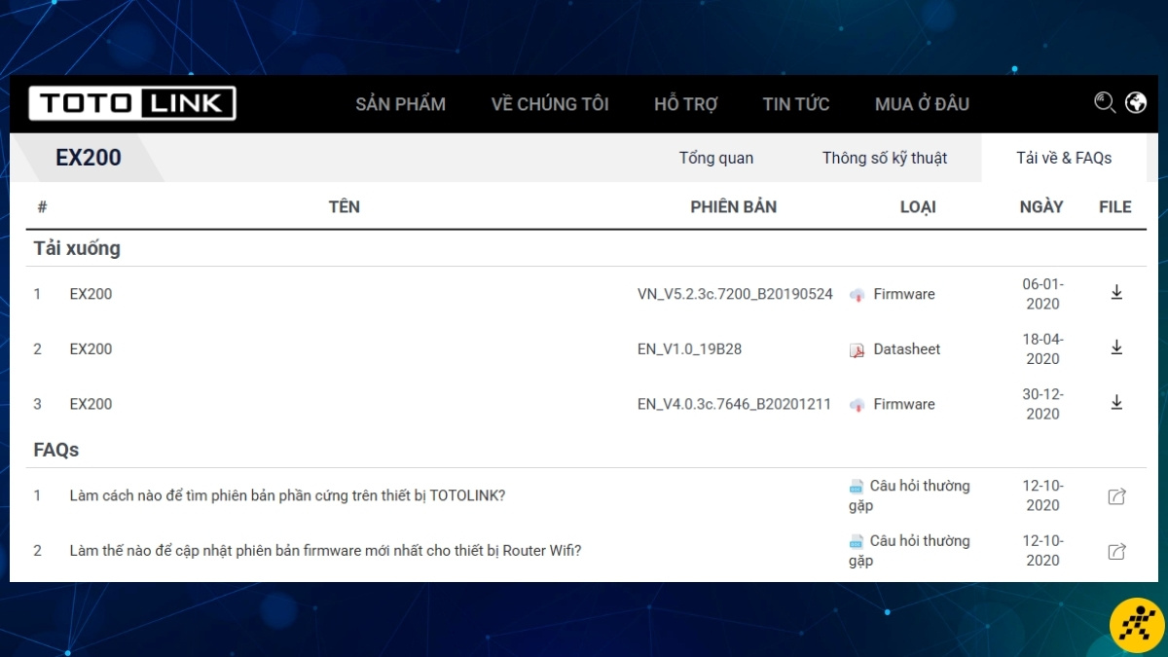Click the Firmware label in the 30-12-2020 row
1168x657 pixels.
coord(904,404)
